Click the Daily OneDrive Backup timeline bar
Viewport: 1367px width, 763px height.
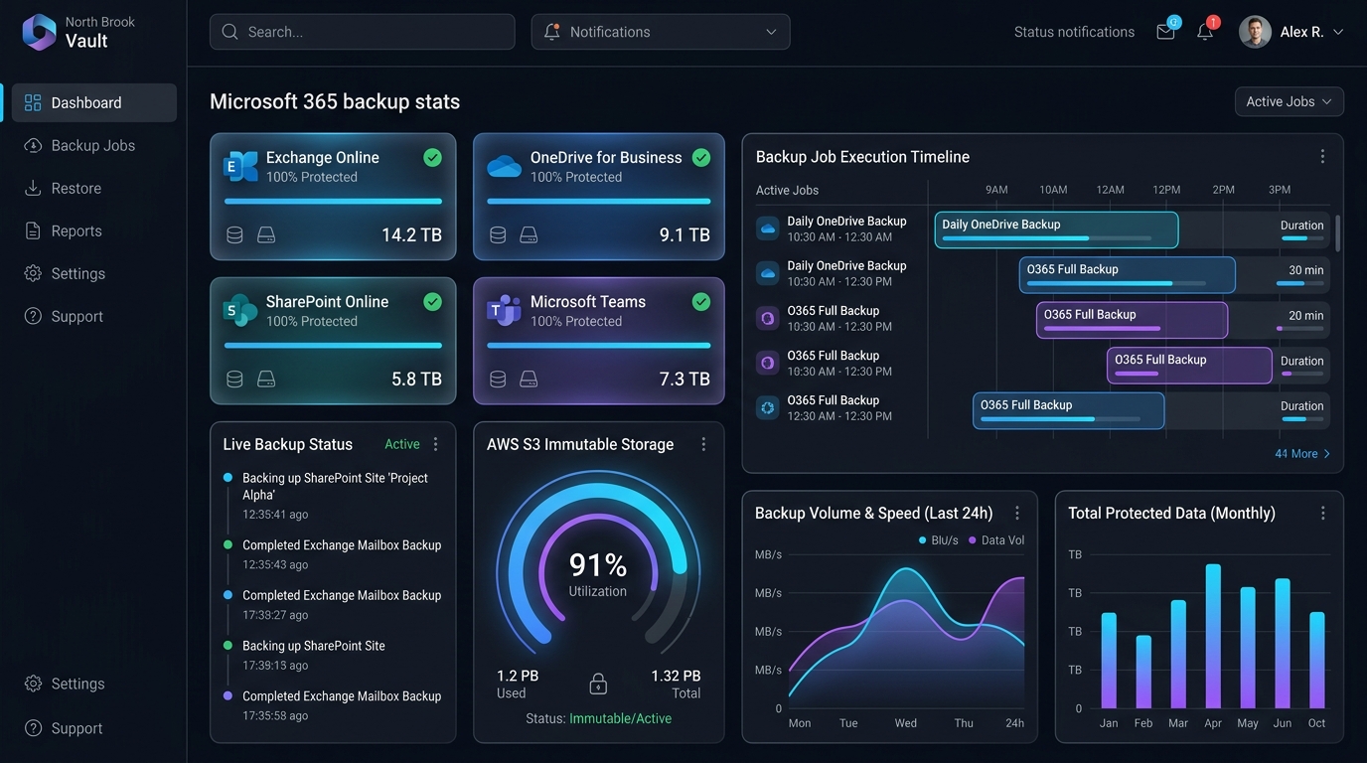(x=1056, y=229)
